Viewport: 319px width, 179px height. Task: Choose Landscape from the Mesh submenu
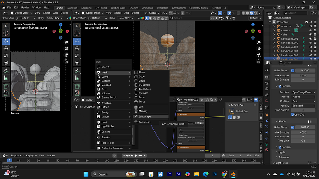[145, 116]
